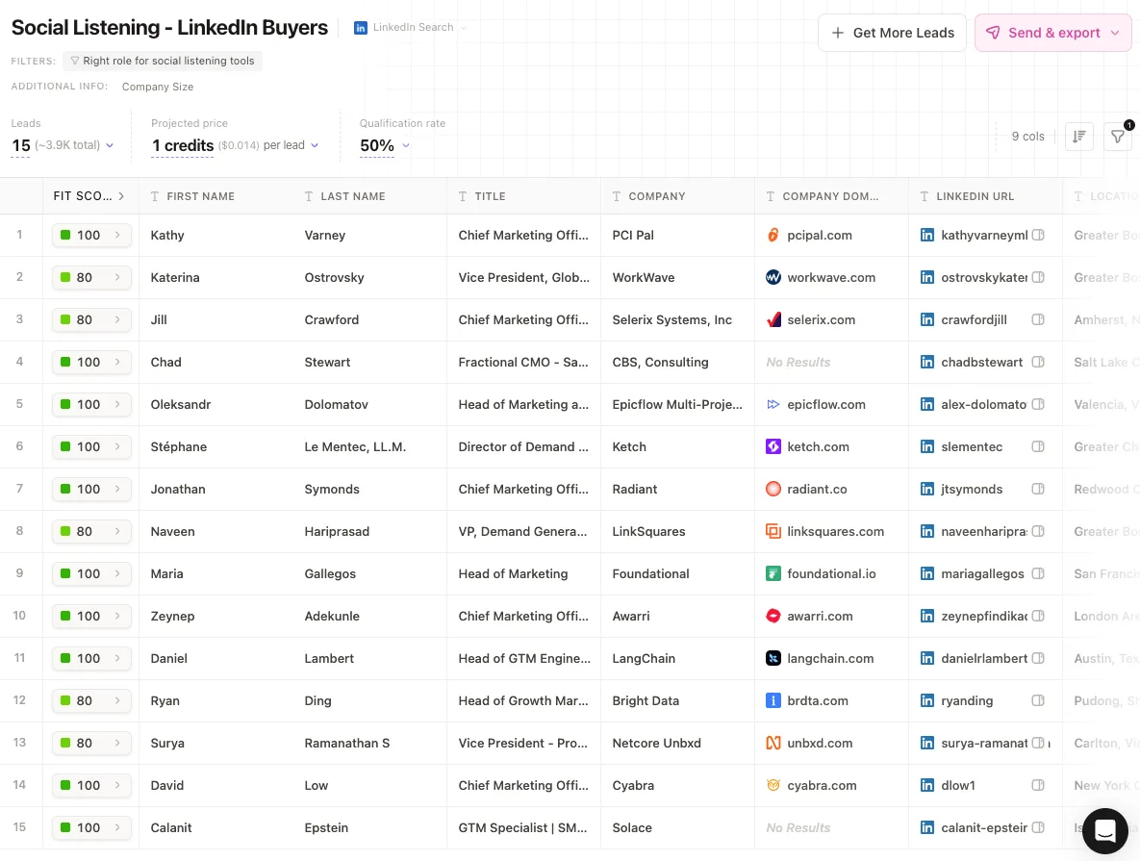Click the Company Size additional info tag
This screenshot has height=861, width=1140.
158,87
